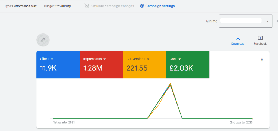This screenshot has width=278, height=131.
Task: Select the blue 11.9K Clicks value
Action: click(48, 68)
